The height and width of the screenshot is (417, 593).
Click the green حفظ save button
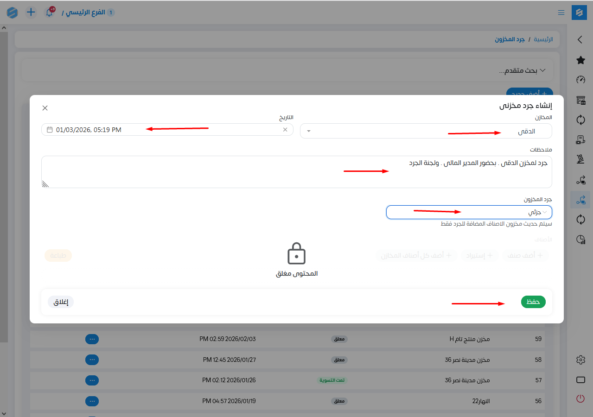pyautogui.click(x=533, y=302)
